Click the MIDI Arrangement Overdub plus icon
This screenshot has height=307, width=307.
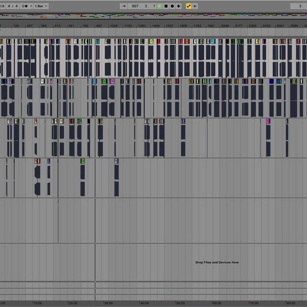[x=178, y=6]
